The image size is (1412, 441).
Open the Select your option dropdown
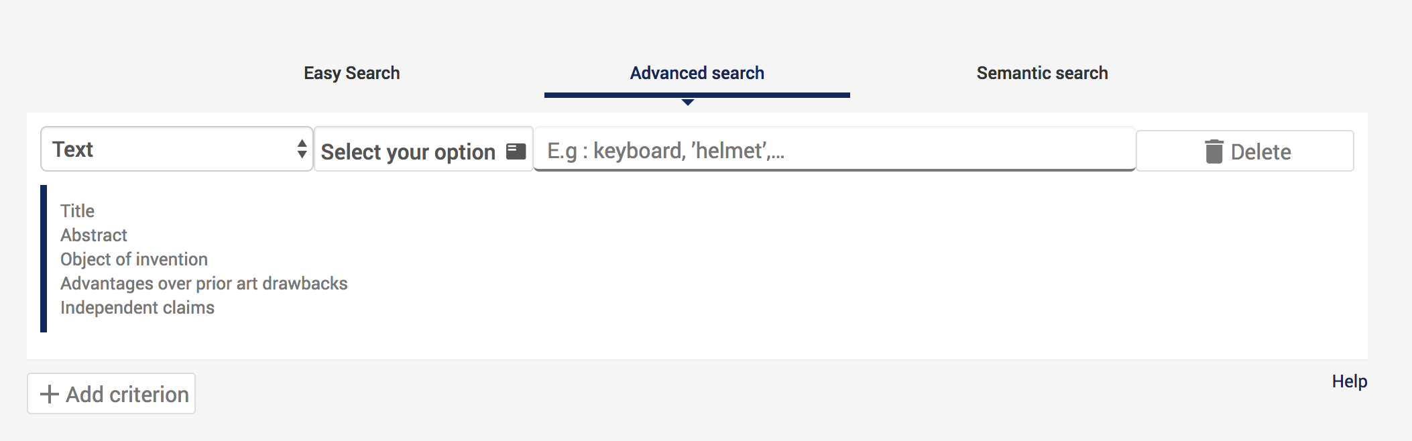coord(422,151)
